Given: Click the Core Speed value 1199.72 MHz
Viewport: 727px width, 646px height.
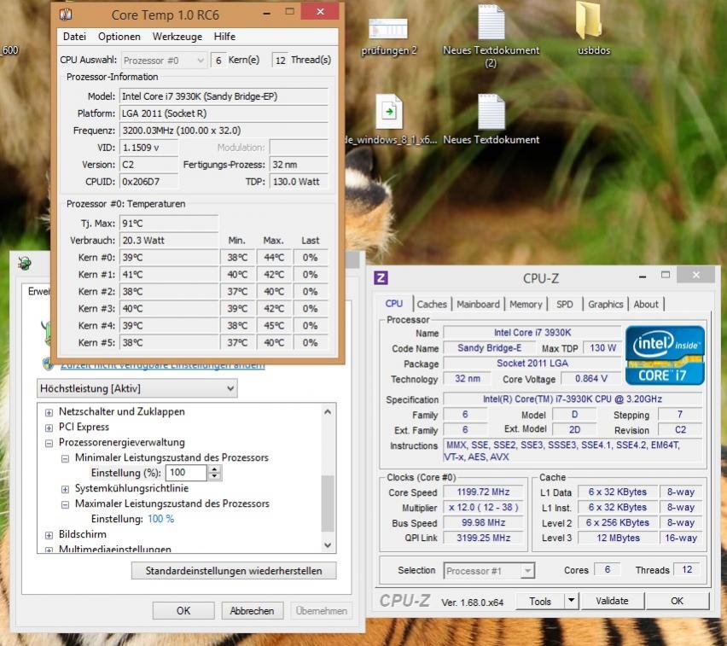Looking at the screenshot, I should point(484,492).
